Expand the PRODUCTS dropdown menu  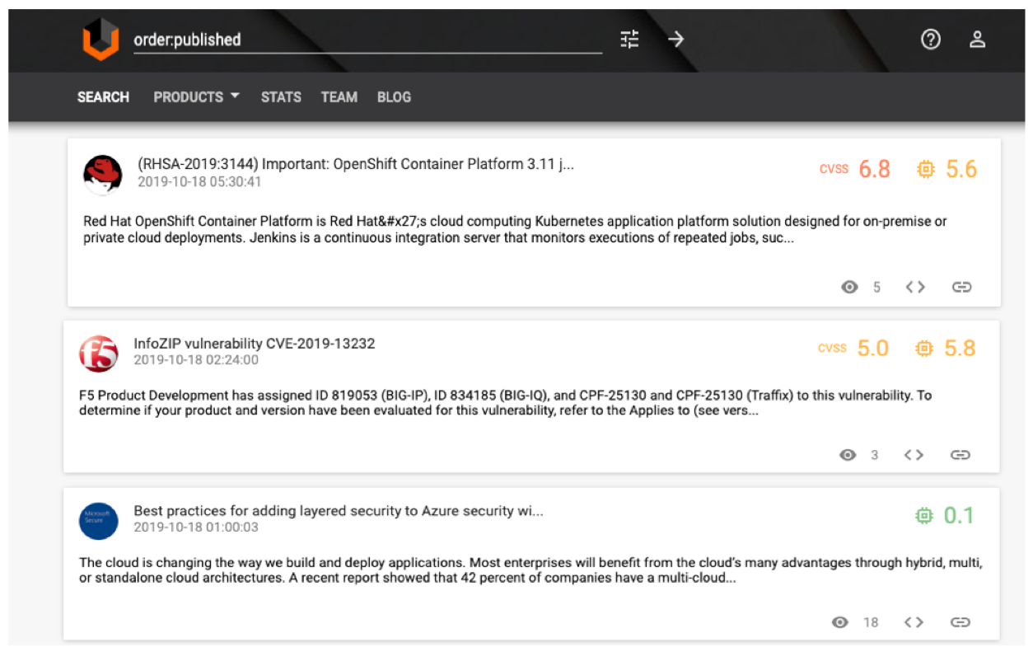[x=197, y=96]
